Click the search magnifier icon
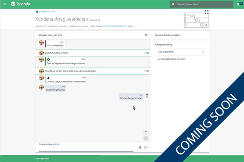 tap(173, 4)
